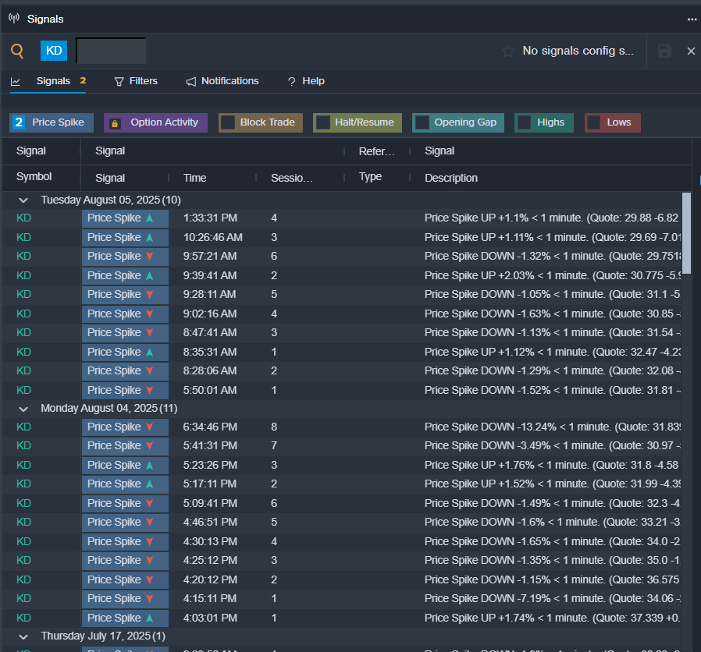
Task: Click the search magnifier icon
Action: [17, 51]
